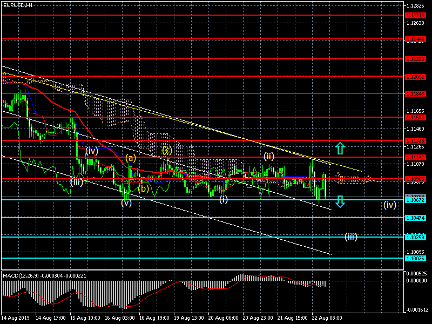Click the yellow (b) wave label
Screen dimensions: 432x324
tap(144, 188)
